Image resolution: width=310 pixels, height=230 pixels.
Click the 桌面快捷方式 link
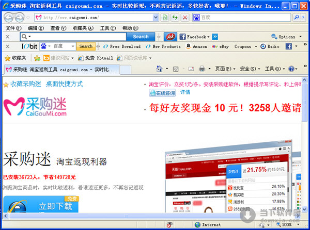pos(65,84)
